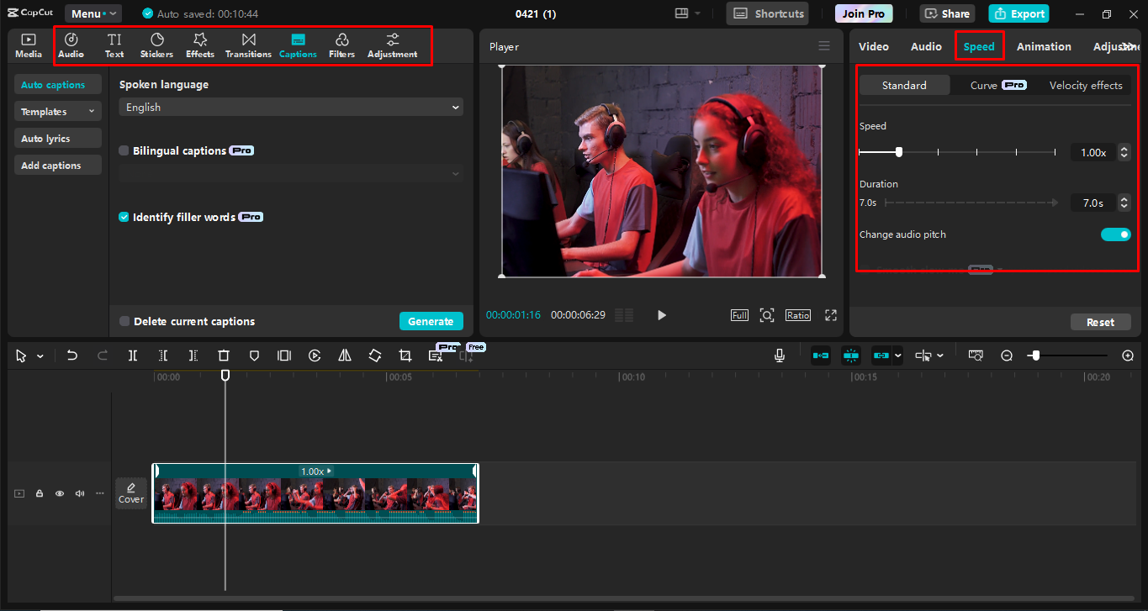Viewport: 1148px width, 611px height.
Task: Click the Generate captions button
Action: [x=431, y=321]
